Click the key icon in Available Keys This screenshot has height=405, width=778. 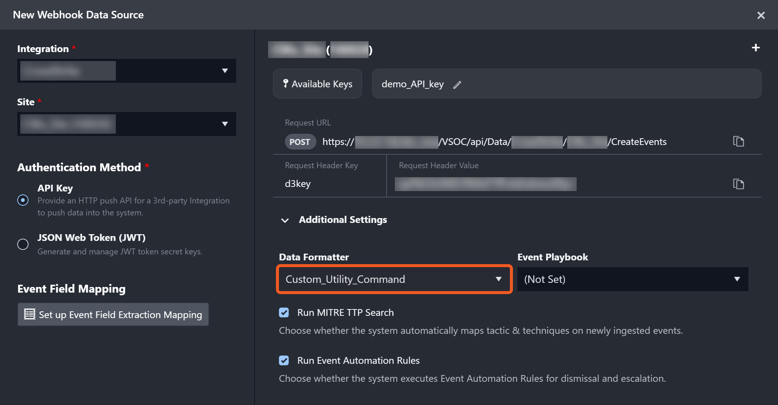coord(286,83)
